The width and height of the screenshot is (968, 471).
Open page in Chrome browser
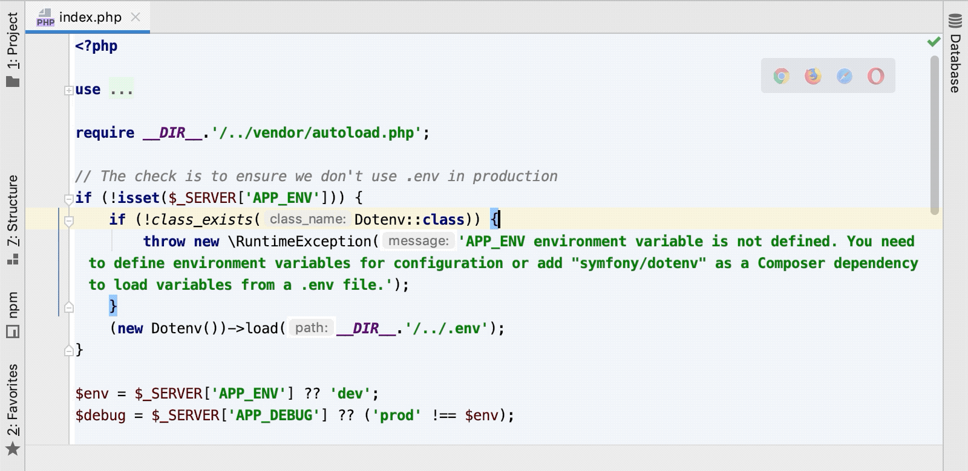point(782,76)
